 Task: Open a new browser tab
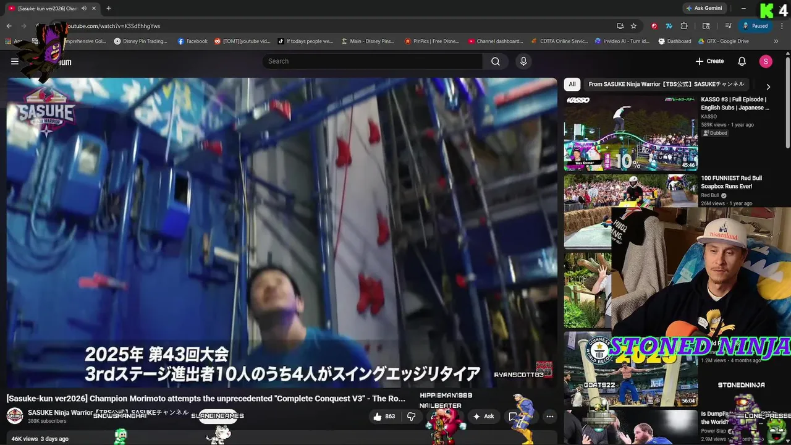tap(109, 9)
